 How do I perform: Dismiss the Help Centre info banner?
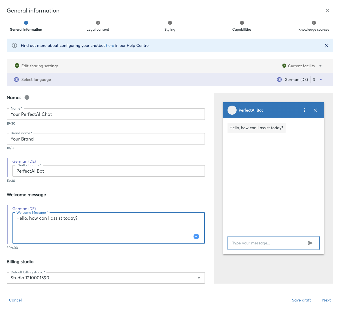point(327,46)
